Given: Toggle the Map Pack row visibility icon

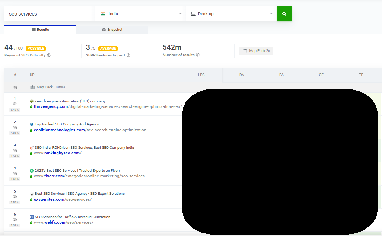Looking at the screenshot, I should click(15, 87).
